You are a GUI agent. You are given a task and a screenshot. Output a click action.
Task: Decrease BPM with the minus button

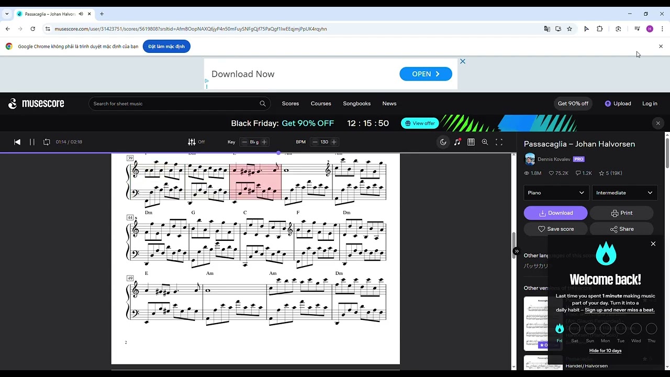(x=315, y=142)
